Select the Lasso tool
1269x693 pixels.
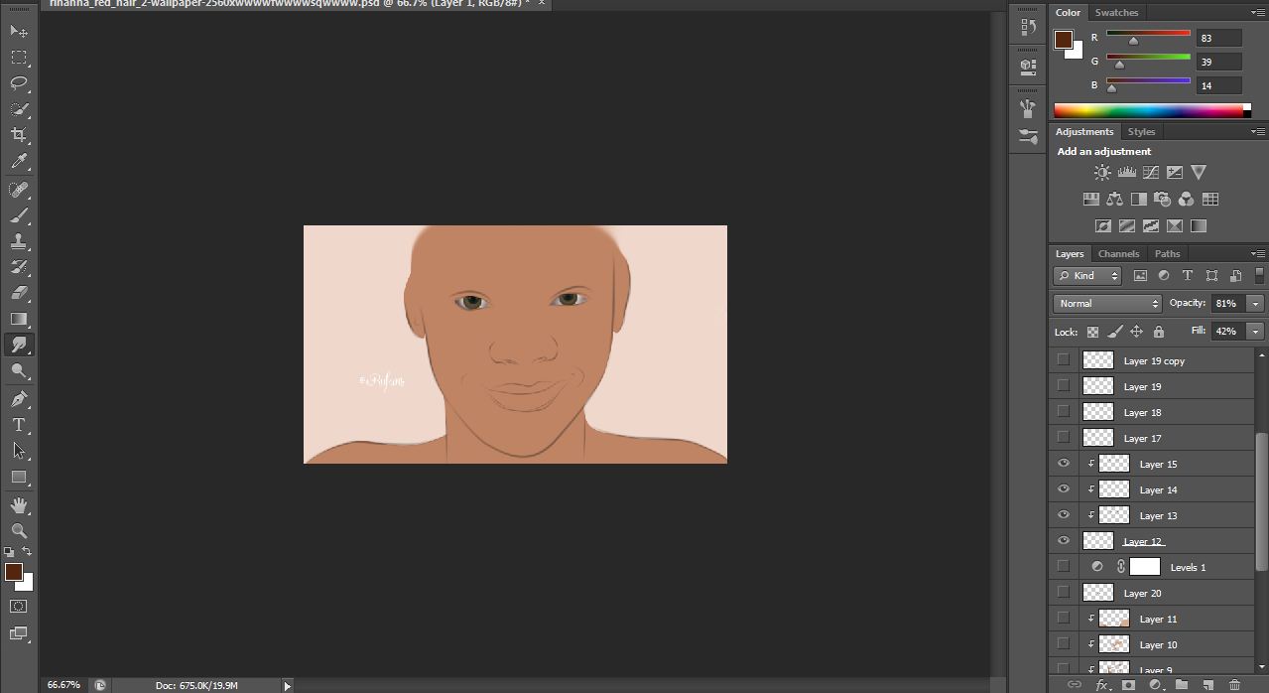(x=19, y=83)
